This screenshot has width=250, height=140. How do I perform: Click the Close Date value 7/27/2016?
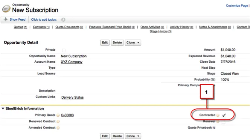(x=228, y=62)
